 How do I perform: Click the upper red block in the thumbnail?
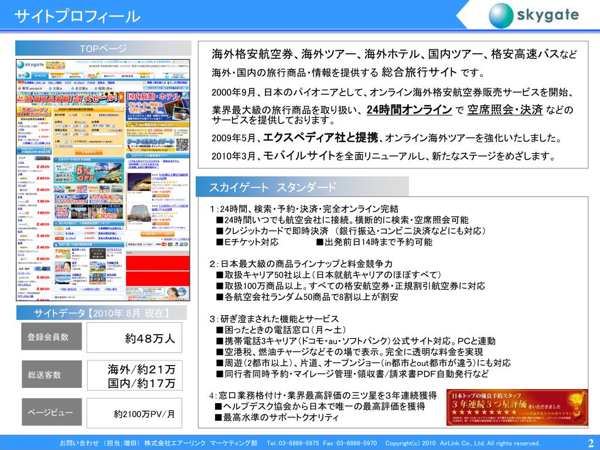pyautogui.click(x=158, y=263)
